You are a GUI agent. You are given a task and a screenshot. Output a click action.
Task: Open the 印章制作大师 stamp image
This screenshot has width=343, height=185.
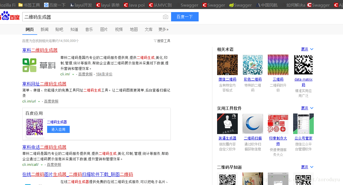tap(278, 124)
